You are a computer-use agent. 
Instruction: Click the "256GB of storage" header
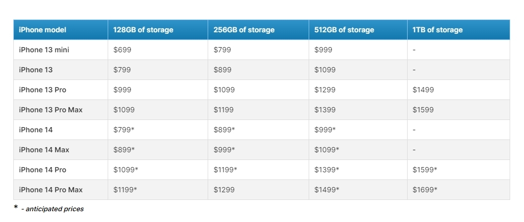click(x=244, y=30)
